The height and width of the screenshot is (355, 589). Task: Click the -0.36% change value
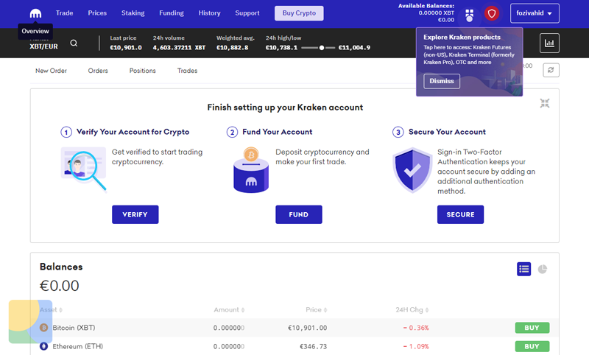pos(416,328)
